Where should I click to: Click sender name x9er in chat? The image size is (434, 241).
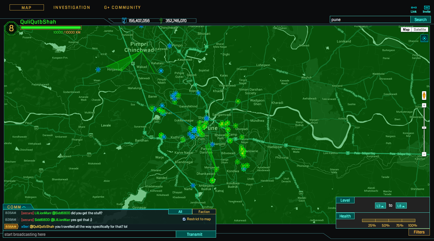(25, 226)
